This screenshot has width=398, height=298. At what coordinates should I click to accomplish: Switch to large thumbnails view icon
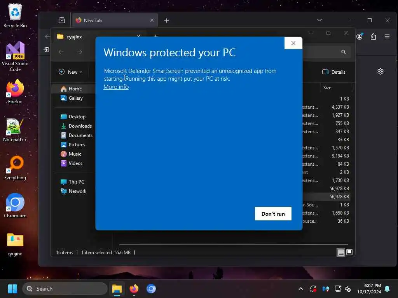349,252
